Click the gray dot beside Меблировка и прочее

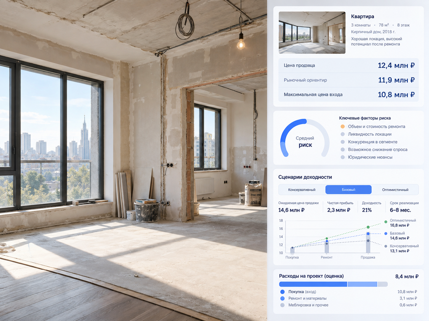pos(282,305)
